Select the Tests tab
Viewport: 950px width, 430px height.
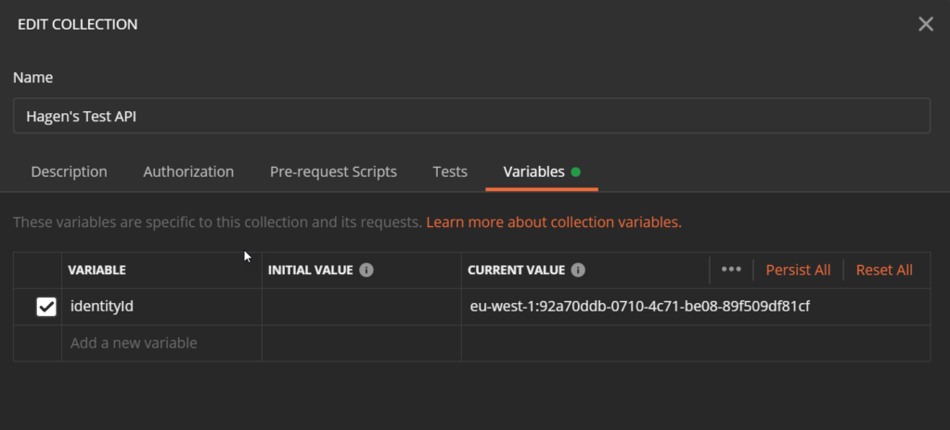(450, 171)
